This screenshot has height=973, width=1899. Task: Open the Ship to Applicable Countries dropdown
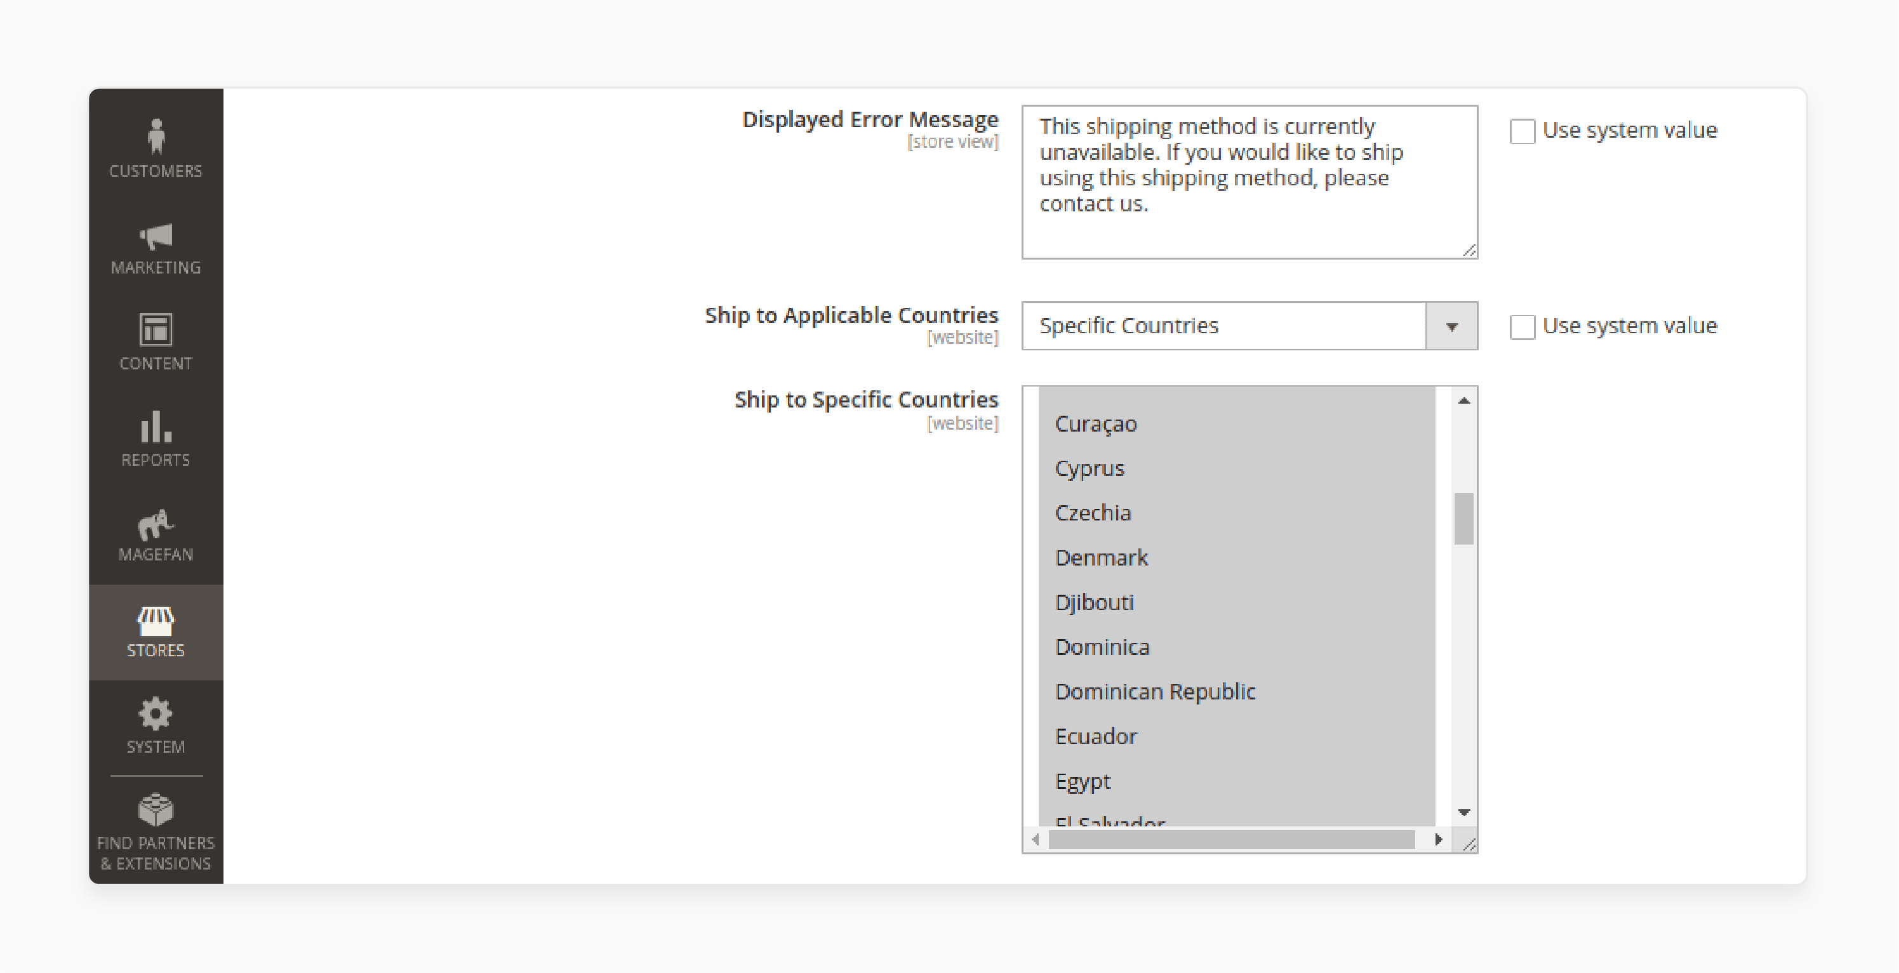pos(1249,325)
